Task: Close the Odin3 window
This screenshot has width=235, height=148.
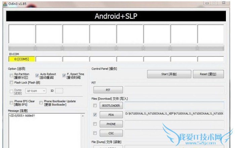Action: point(224,3)
